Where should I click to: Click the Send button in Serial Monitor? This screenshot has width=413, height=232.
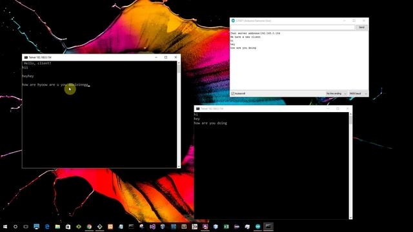(361, 27)
